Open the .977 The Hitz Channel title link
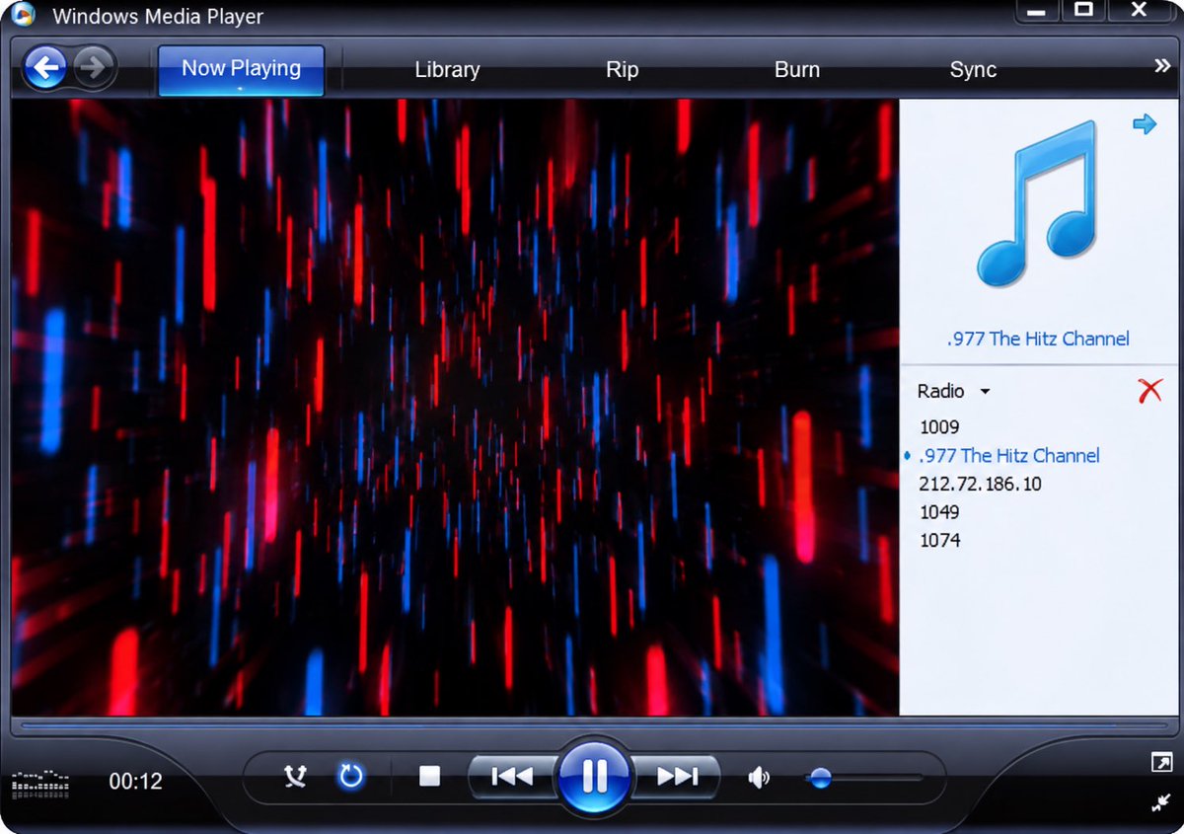1184x834 pixels. 1038,339
